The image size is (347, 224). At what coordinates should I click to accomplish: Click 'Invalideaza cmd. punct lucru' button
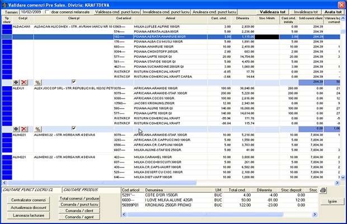[x=166, y=12]
